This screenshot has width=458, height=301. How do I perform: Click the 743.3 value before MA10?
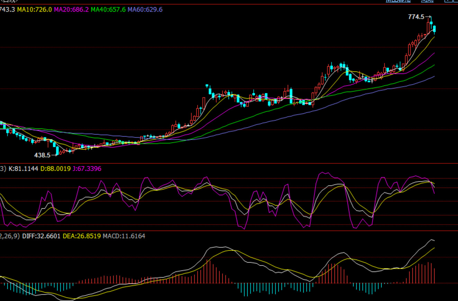[x=7, y=10]
